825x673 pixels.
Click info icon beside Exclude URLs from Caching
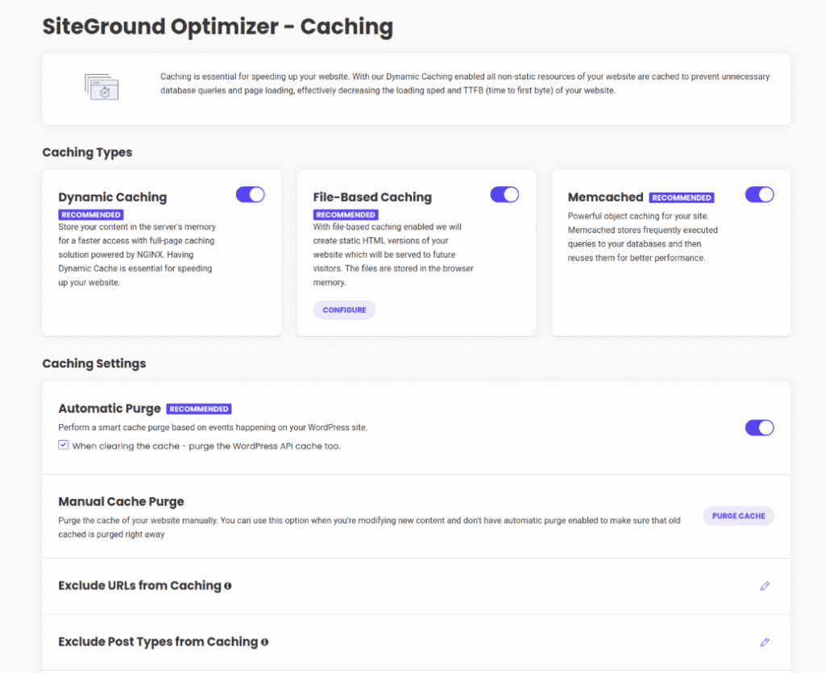(x=228, y=586)
